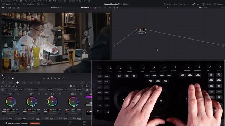This screenshot has width=225, height=126.
Task: Click the Gain master wheel slider
Action: pyautogui.click(x=52, y=114)
